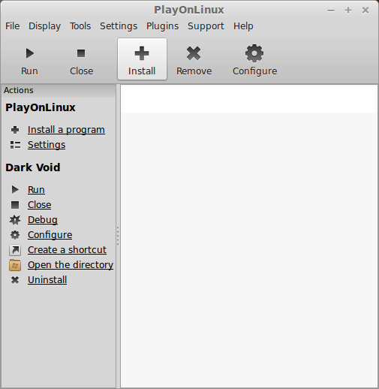This screenshot has width=379, height=389.
Task: Click the Run play icon in the toolbar
Action: pos(30,53)
